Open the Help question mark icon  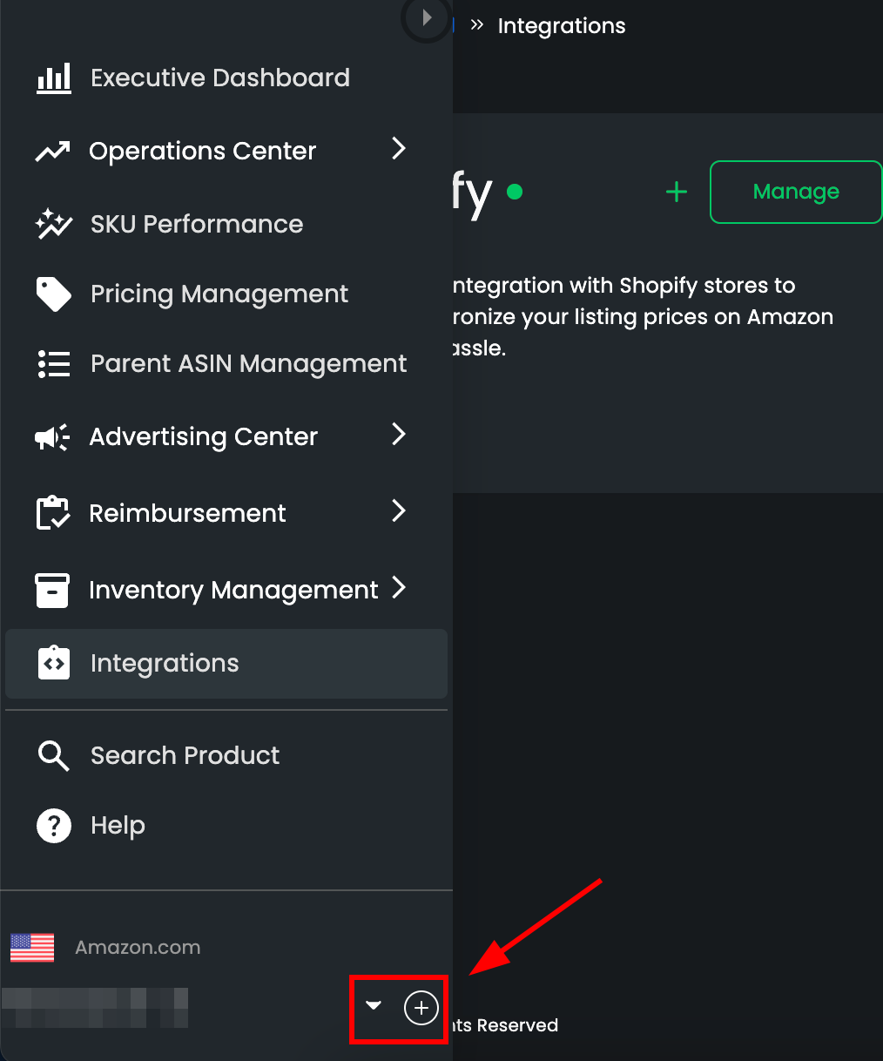(53, 825)
